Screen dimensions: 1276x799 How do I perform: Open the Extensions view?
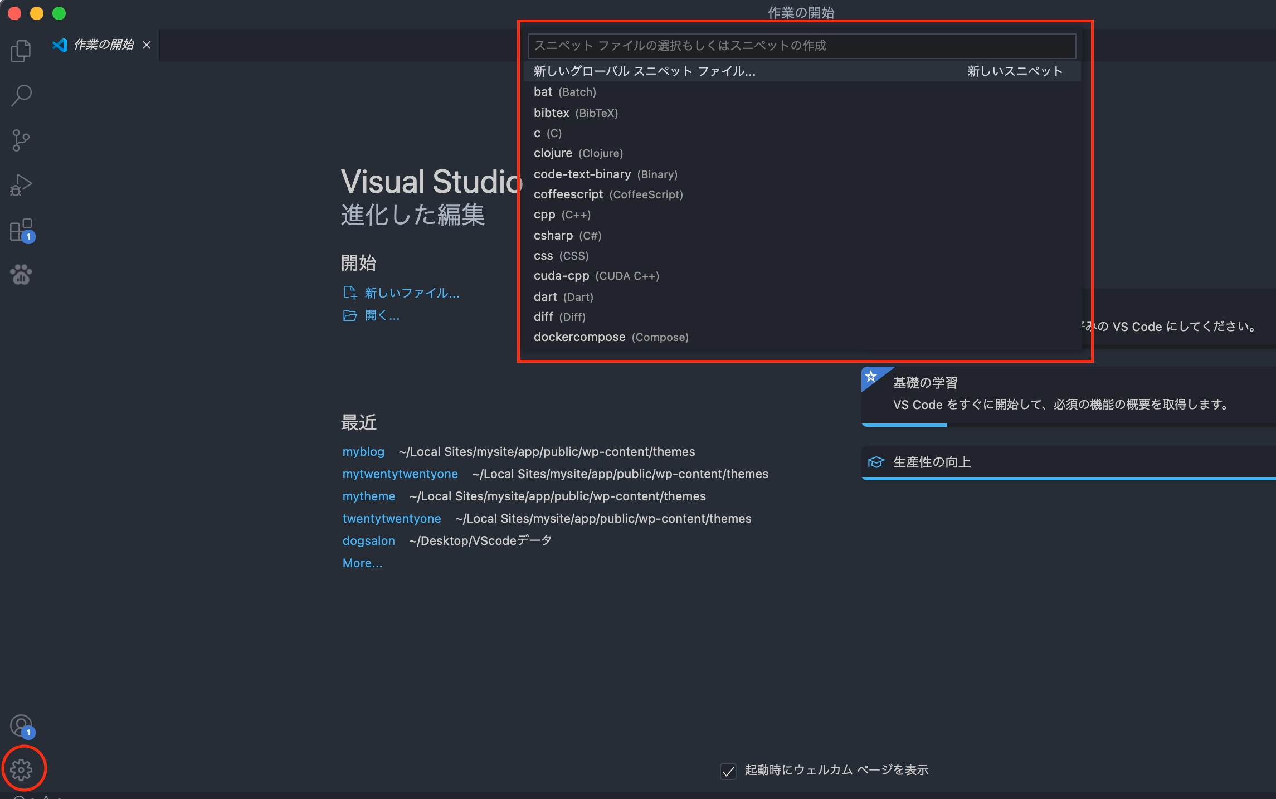click(x=22, y=230)
